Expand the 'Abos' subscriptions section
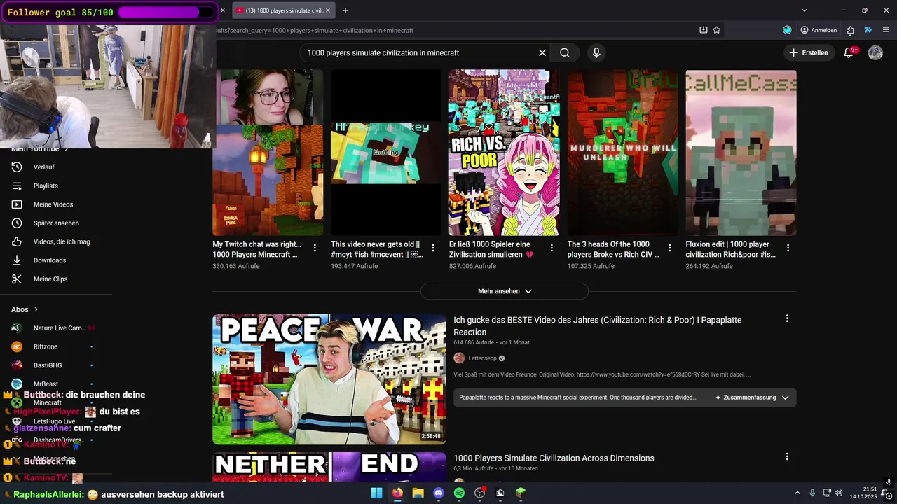The height and width of the screenshot is (504, 897). tap(25, 309)
